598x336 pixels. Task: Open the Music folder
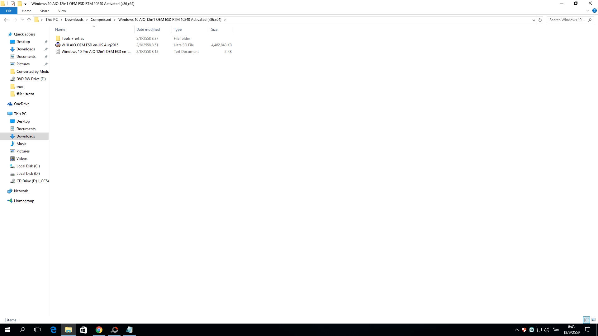click(x=21, y=144)
